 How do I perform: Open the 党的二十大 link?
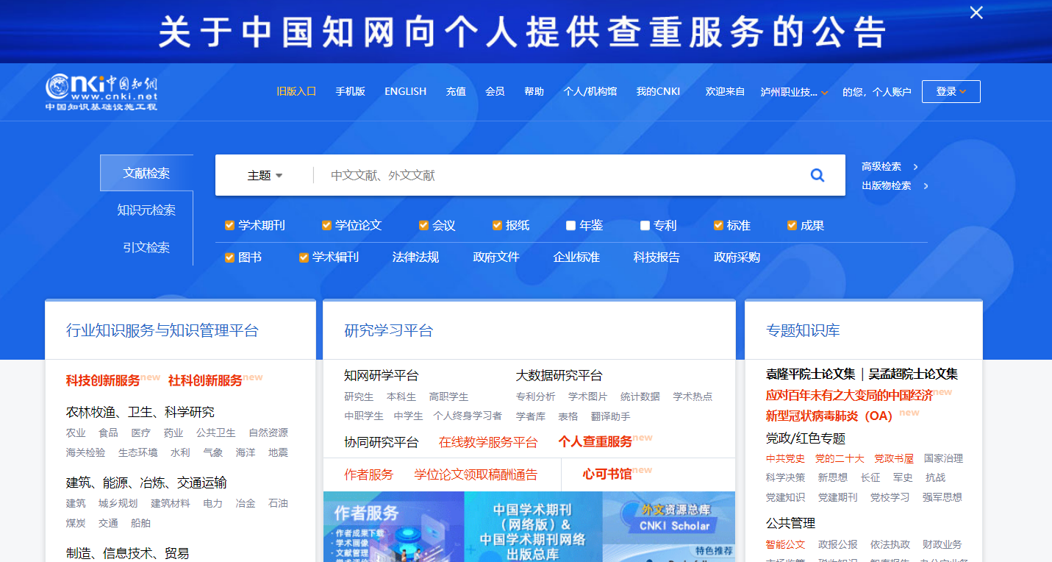840,458
